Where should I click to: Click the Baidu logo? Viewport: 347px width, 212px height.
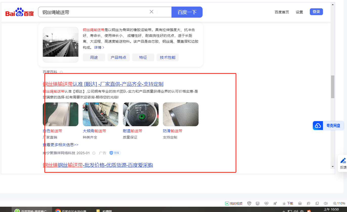pos(20,12)
